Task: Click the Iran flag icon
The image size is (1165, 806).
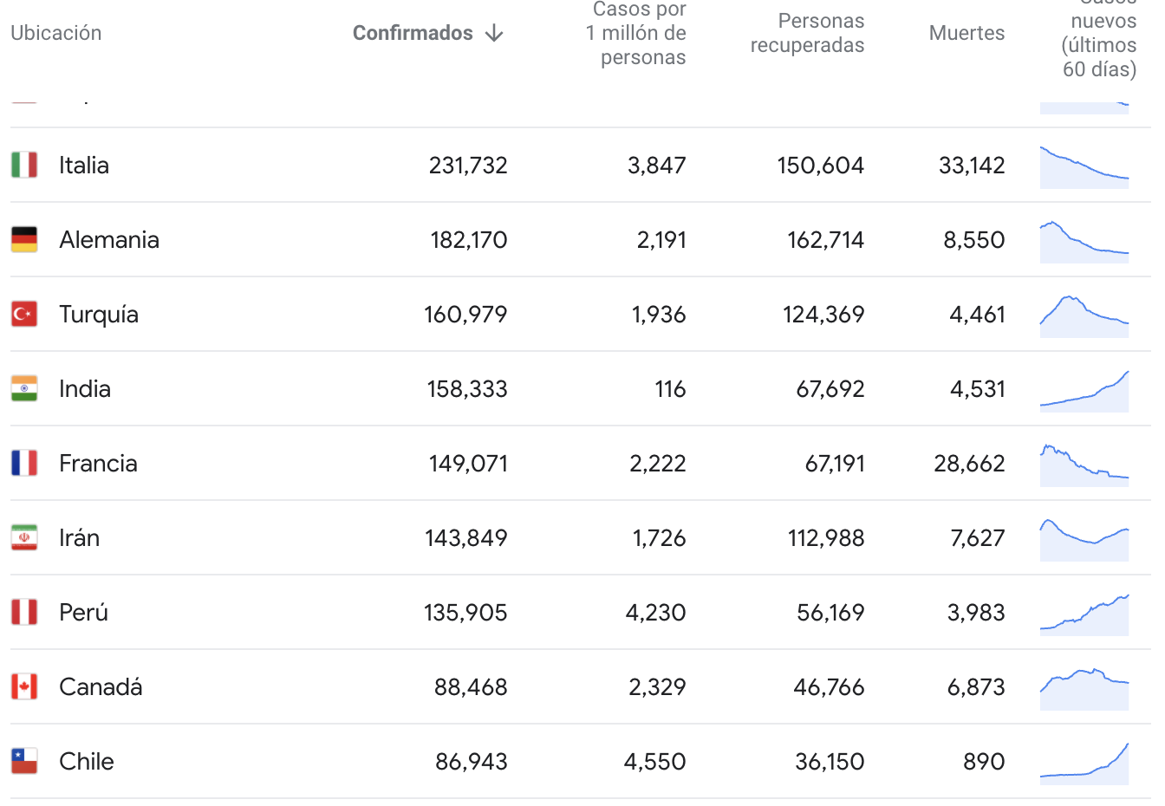Action: coord(24,537)
